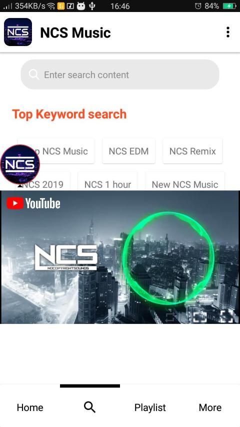240x427 pixels.
Task: Tap the magnifier icon in search field
Action: coord(33,75)
